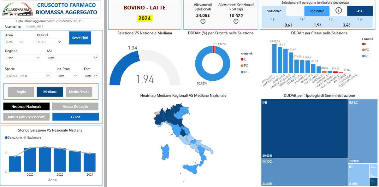The width and height of the screenshot is (379, 187).
Task: Open the Anno dropdown
Action: click(x=15, y=42)
